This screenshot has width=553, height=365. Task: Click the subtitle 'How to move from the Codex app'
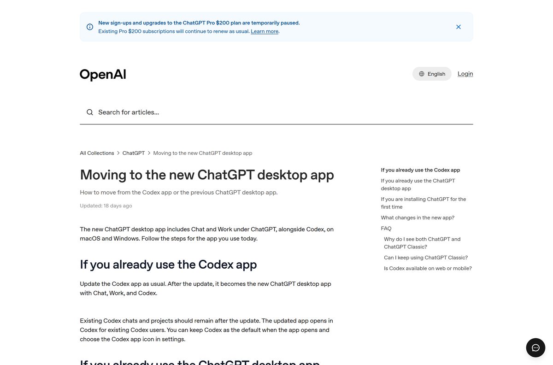pyautogui.click(x=179, y=192)
